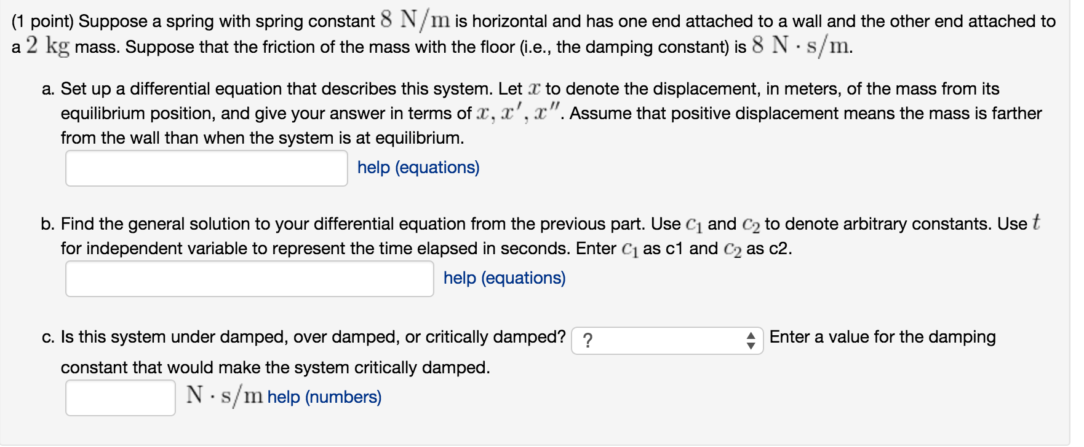
Task: Open the damping type '?' dropdown
Action: click(658, 341)
